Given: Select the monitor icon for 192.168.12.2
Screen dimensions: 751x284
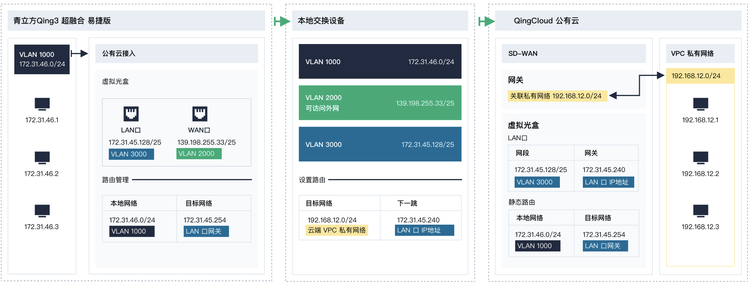Looking at the screenshot, I should point(701,158).
